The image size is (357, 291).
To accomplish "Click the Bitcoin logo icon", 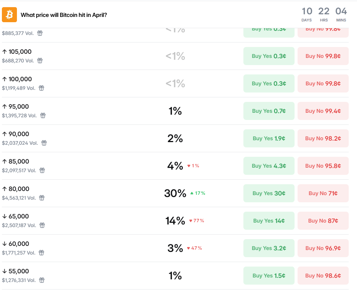I will pos(9,15).
